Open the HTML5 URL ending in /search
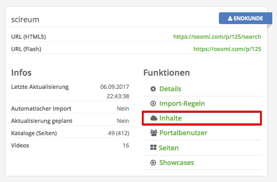This screenshot has width=277, height=182. point(217,37)
